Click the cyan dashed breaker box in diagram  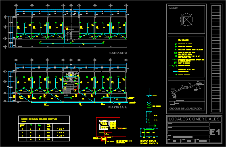pyautogui.click(x=149, y=117)
